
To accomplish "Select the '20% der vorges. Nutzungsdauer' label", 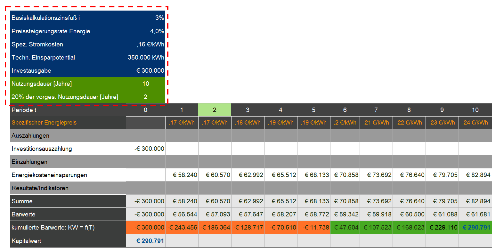I will click(x=65, y=97).
